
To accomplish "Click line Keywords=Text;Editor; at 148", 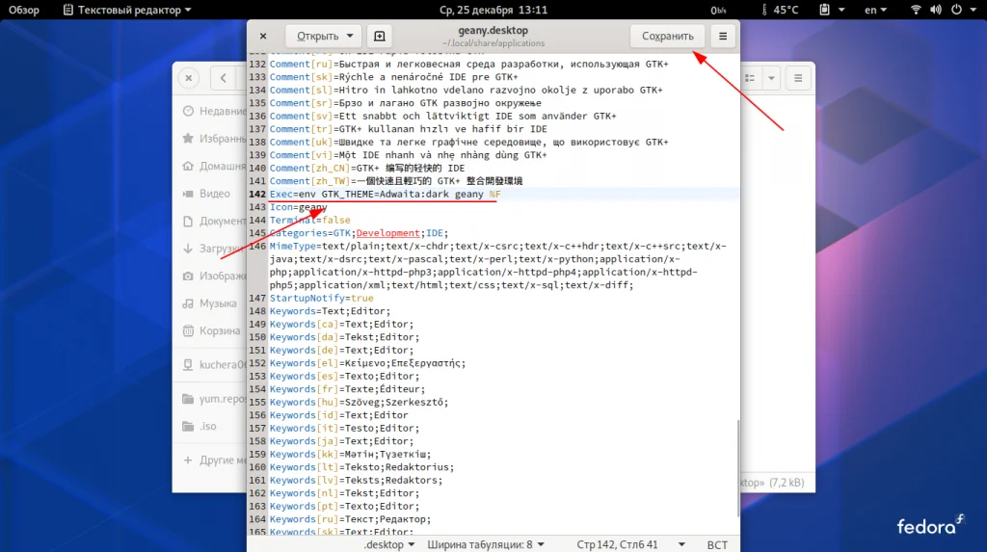I will point(330,311).
